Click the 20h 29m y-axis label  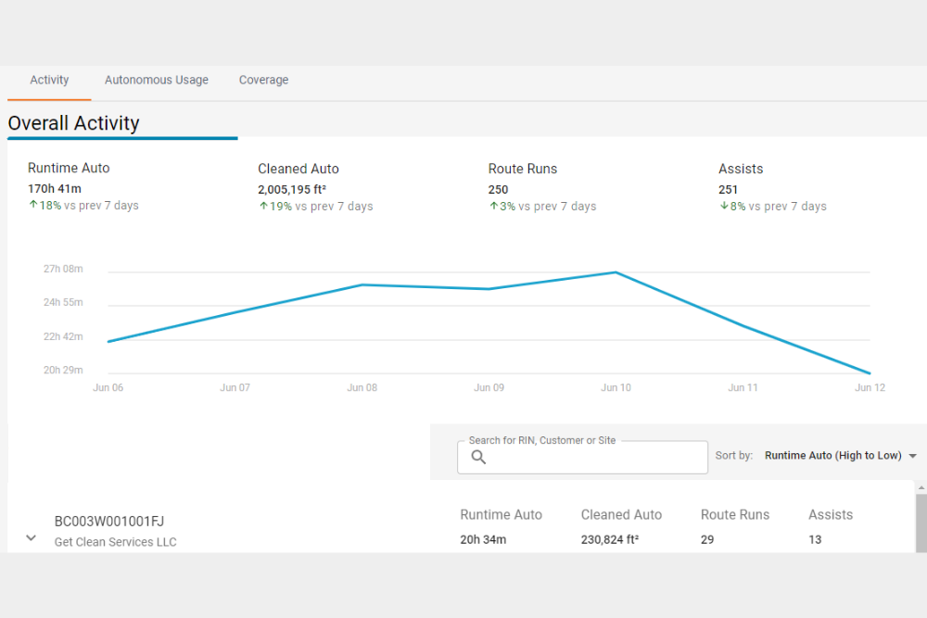point(63,370)
